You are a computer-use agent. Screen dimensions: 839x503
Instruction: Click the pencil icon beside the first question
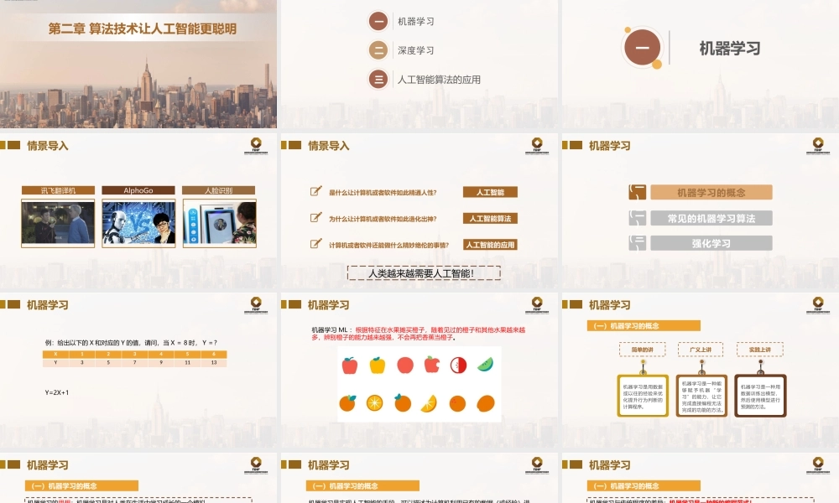coord(315,191)
